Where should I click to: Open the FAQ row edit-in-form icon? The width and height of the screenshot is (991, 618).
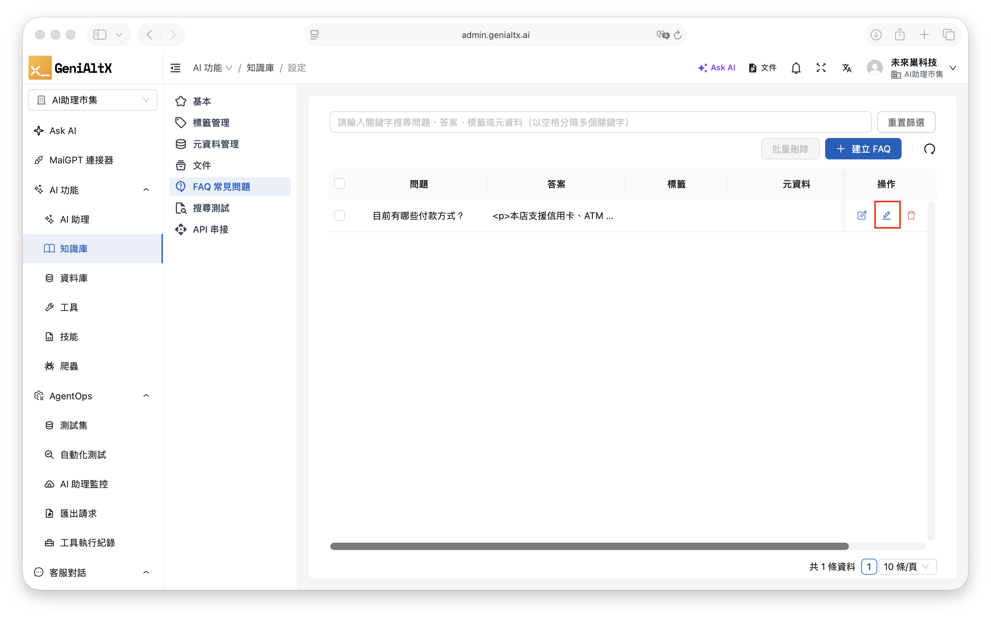(x=862, y=215)
